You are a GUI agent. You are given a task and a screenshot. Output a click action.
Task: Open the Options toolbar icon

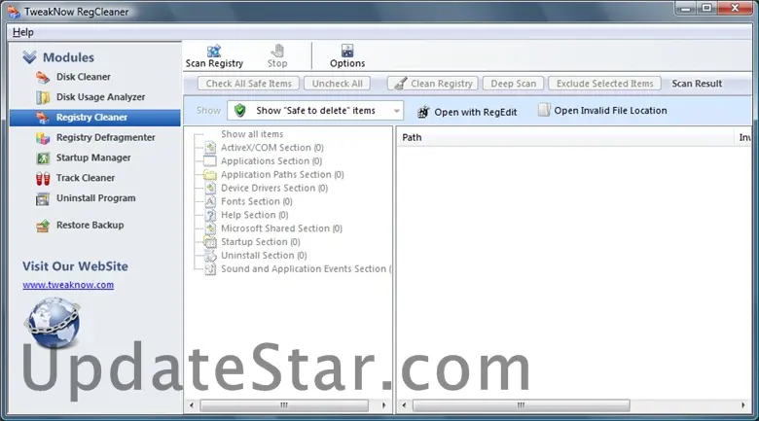point(347,51)
